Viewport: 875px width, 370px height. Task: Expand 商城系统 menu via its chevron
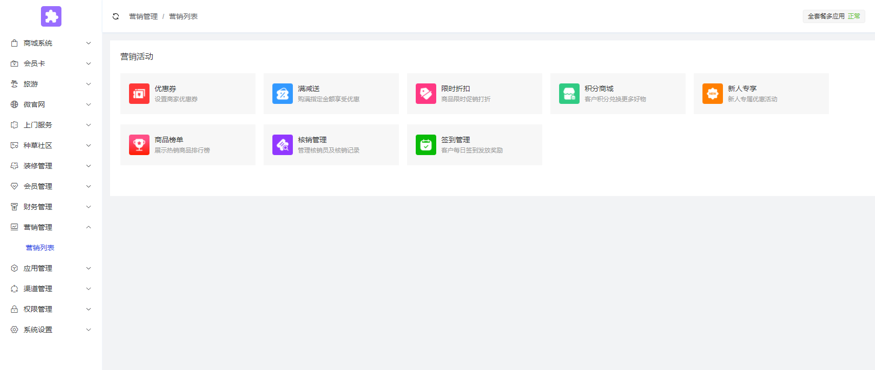pyautogui.click(x=89, y=43)
